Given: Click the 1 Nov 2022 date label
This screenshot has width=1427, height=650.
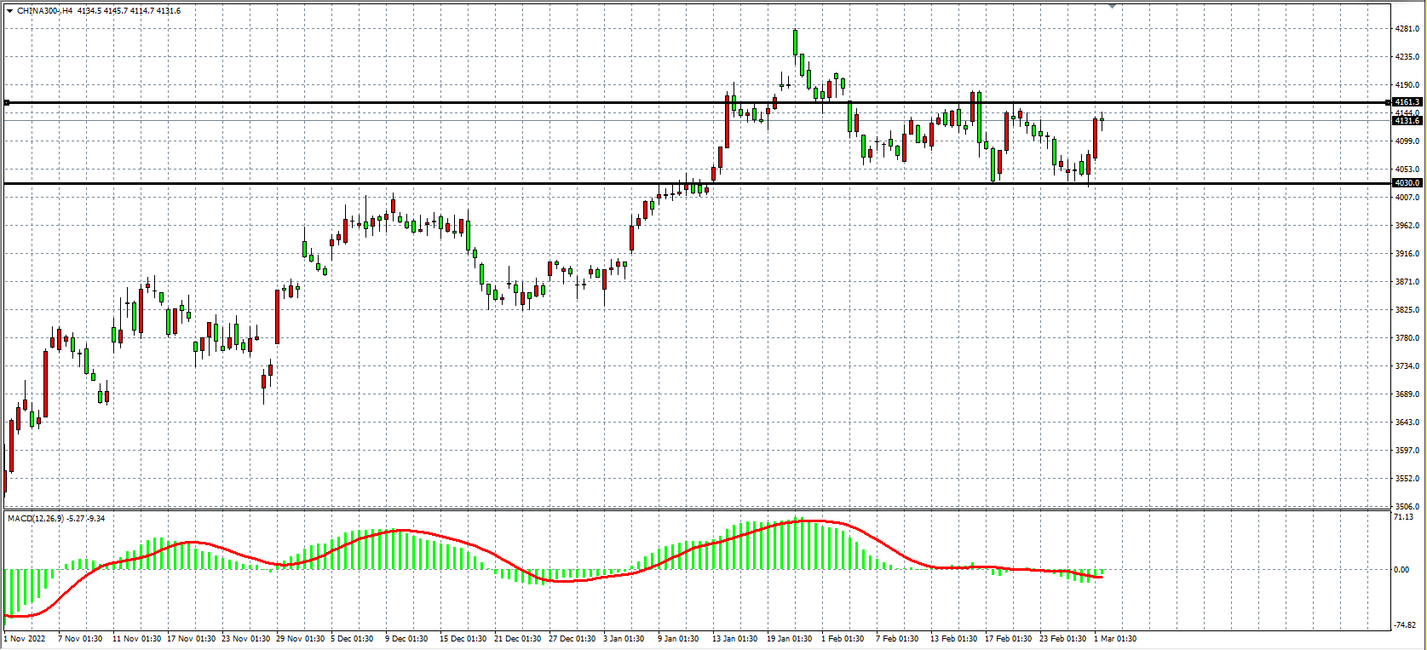Looking at the screenshot, I should point(25,639).
